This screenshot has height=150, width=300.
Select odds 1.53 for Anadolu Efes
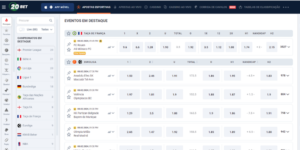click(129, 76)
